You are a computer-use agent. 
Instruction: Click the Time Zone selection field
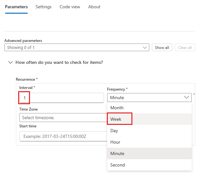pyautogui.click(x=63, y=118)
